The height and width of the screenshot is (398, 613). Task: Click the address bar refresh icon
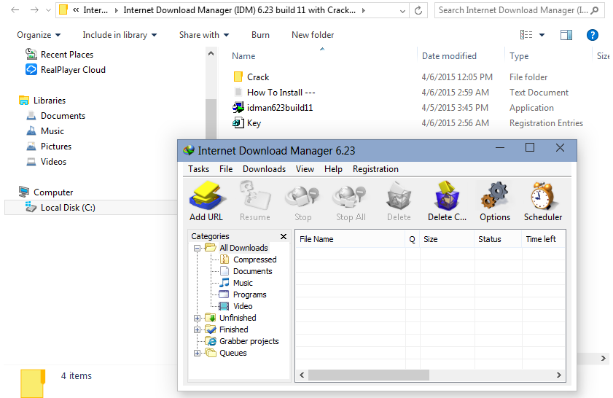418,10
